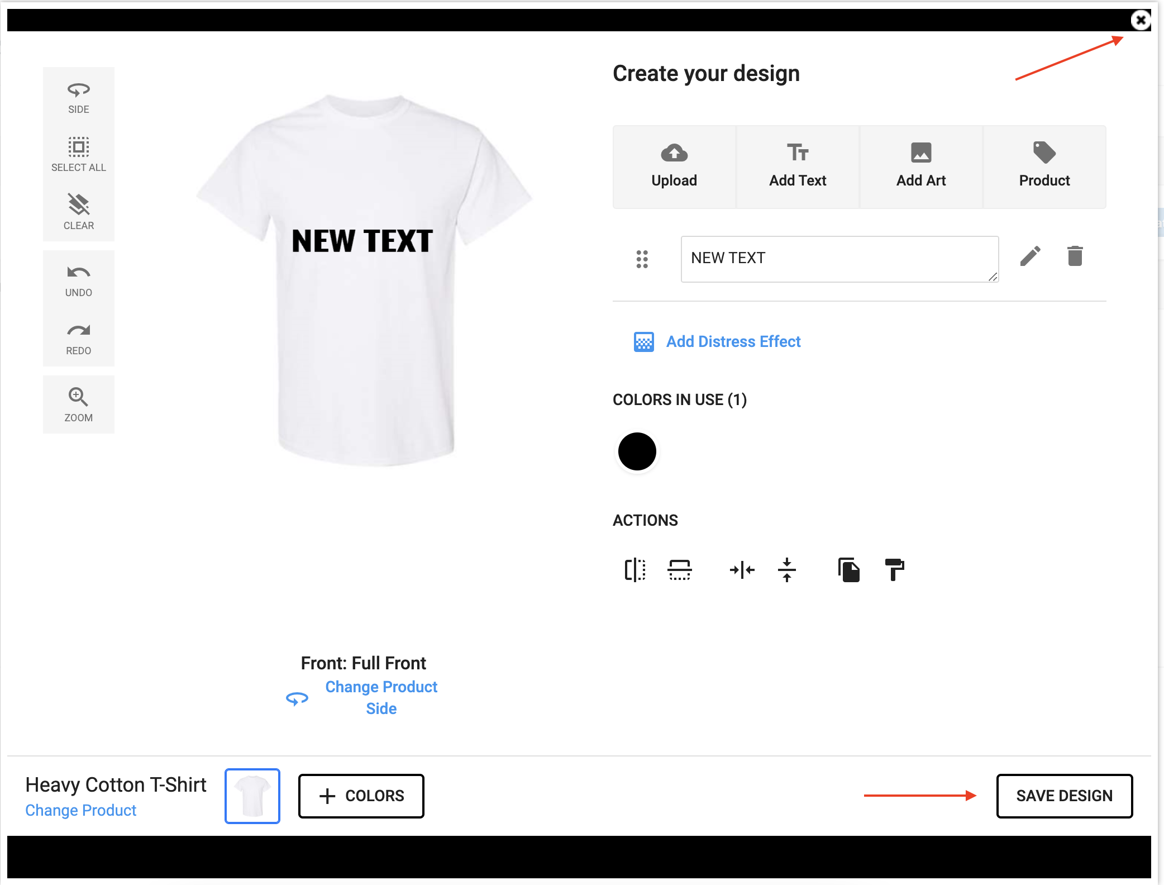Switch to the Add Art tab
The width and height of the screenshot is (1164, 885).
pos(920,165)
